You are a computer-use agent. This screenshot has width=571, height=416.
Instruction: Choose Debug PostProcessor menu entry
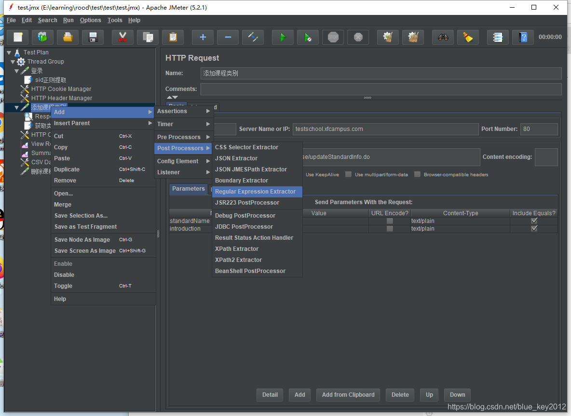coord(257,216)
